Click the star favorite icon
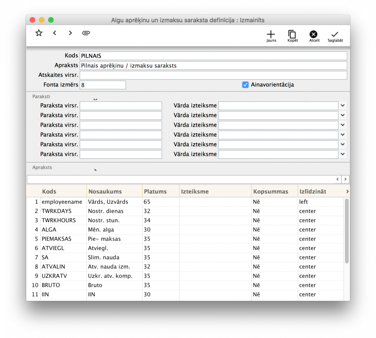Image resolution: width=376 pixels, height=338 pixels. [x=39, y=33]
